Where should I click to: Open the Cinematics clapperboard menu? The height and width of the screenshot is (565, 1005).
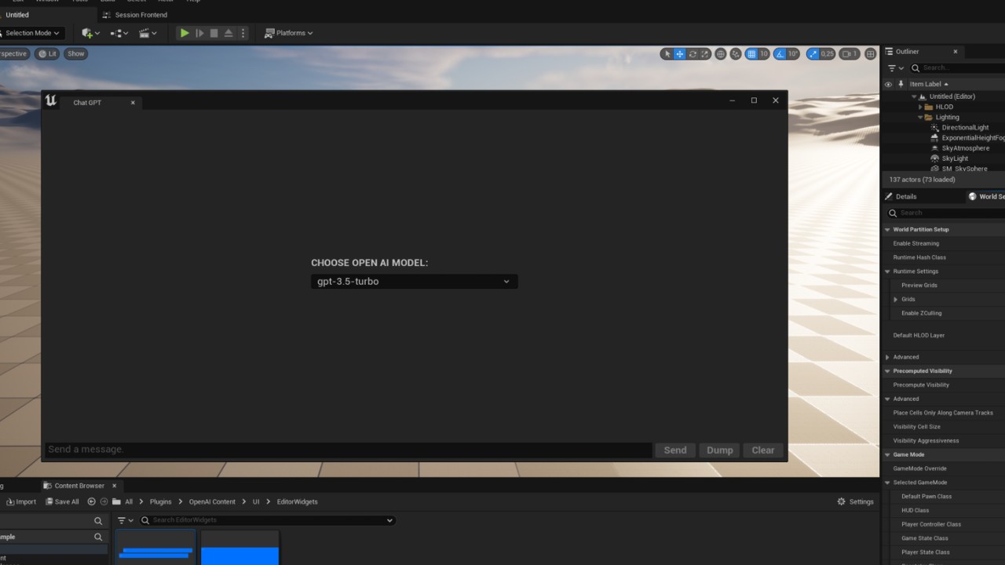(147, 33)
